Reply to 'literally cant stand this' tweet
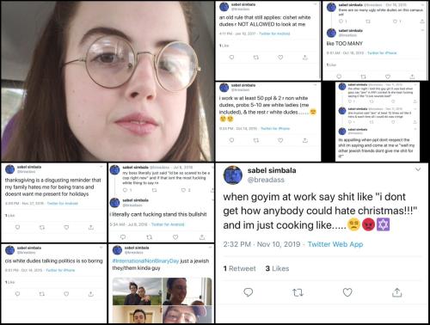Viewport: 430px width, 325px height. [x=123, y=237]
